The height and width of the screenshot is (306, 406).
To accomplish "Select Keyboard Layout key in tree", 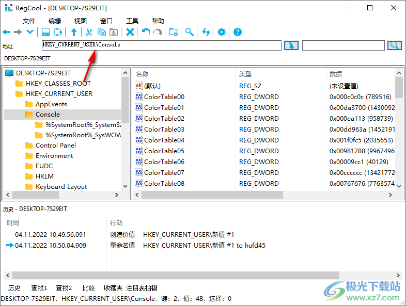I will [x=61, y=187].
